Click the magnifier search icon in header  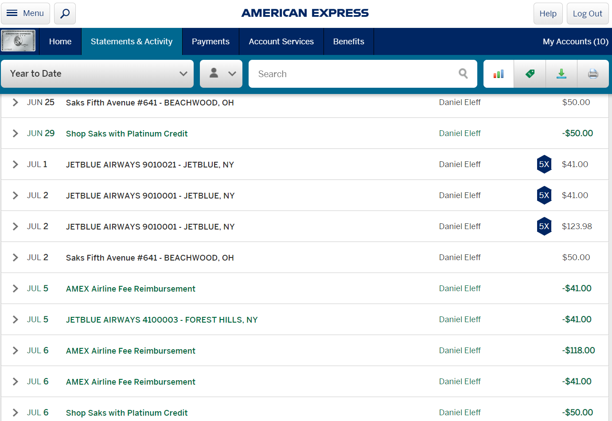[x=65, y=13]
